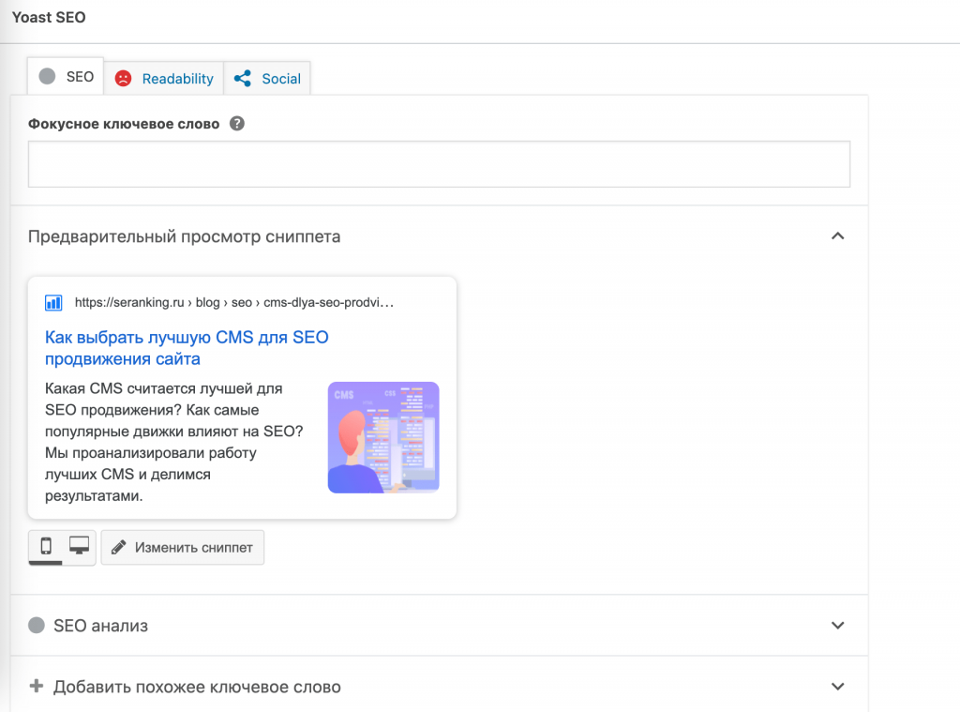Viewport: 960px width, 712px height.
Task: Click the pencil icon on Изменить сниппет
Action: pos(119,547)
